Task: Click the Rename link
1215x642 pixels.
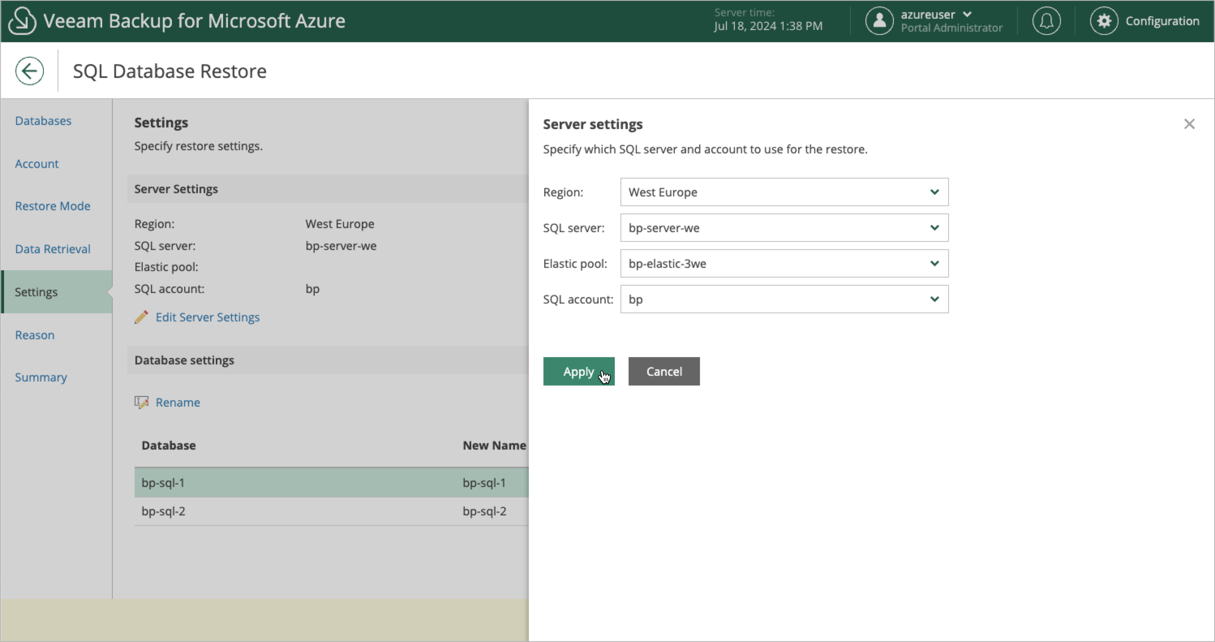Action: pos(178,402)
